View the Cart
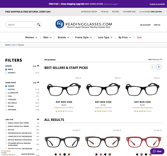The height and width of the screenshot is (156, 167). click(157, 25)
